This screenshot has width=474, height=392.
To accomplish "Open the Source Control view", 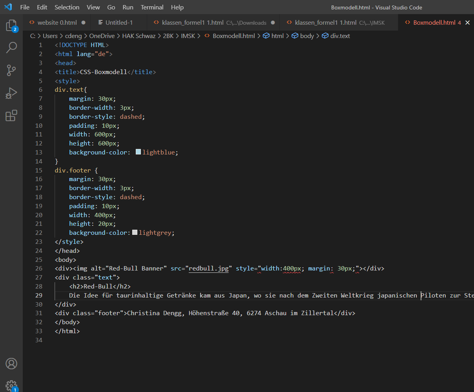I will click(11, 71).
